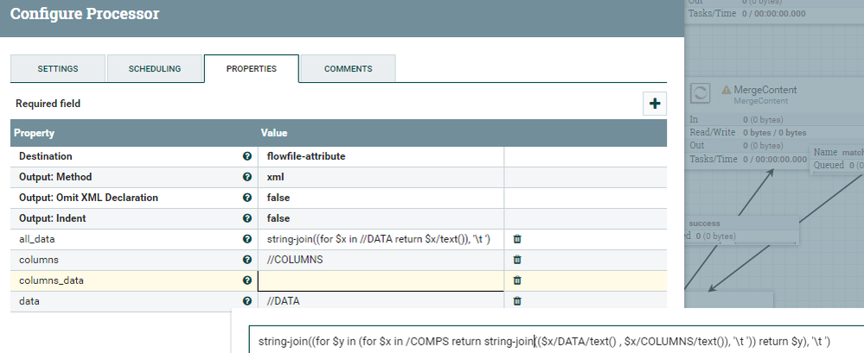Edit the columns value //COLUMNS

[x=381, y=260]
